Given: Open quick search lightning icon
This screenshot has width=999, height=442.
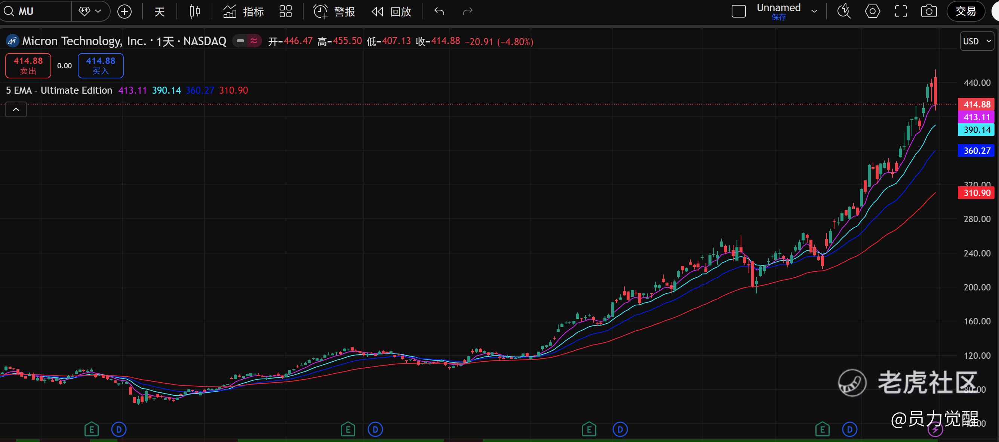Looking at the screenshot, I should (844, 12).
